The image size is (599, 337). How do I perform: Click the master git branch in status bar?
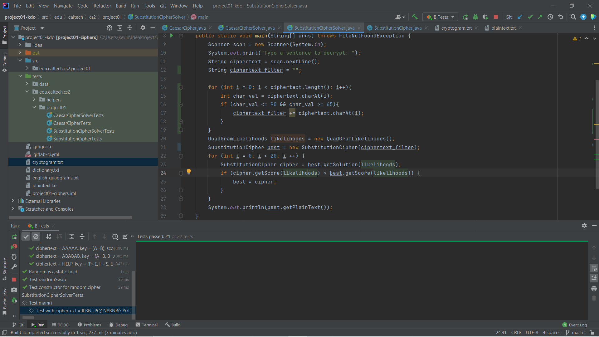click(576, 333)
